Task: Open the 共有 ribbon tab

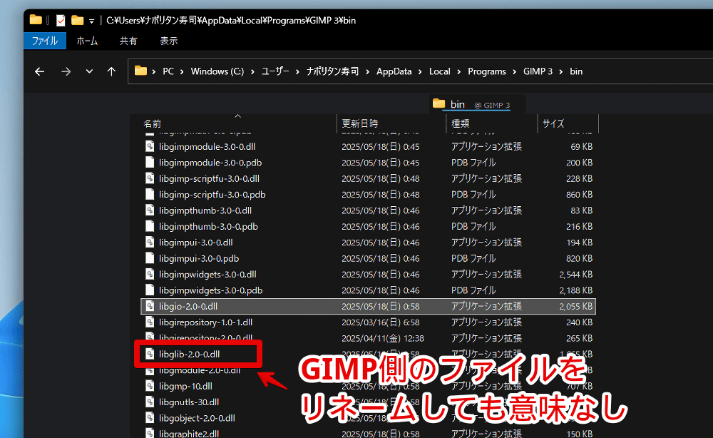Action: [128, 41]
